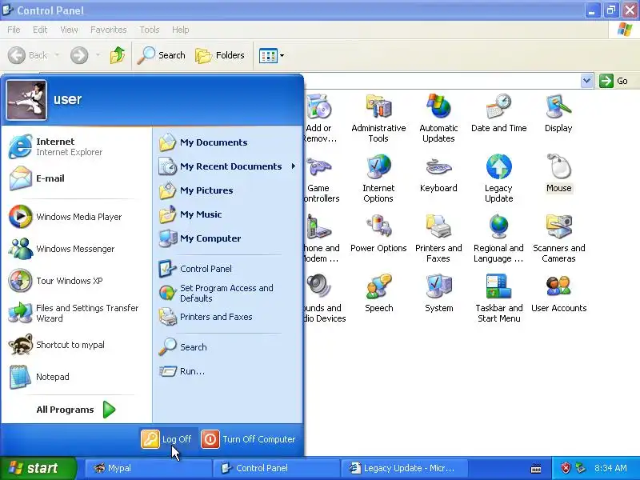
Task: Launch Windows Media Player
Action: click(x=76, y=217)
